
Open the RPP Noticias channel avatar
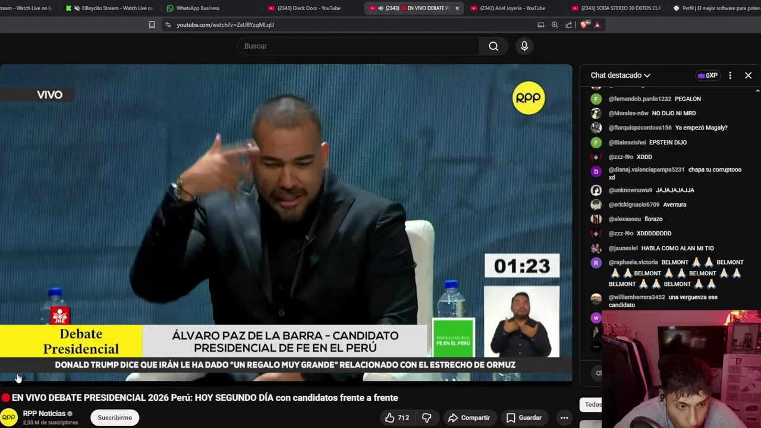pos(9,417)
